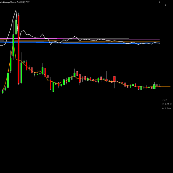This screenshot has height=173, width=173.
Task: Click the blue horizontal moving average line
Action: pyautogui.click(x=80, y=43)
